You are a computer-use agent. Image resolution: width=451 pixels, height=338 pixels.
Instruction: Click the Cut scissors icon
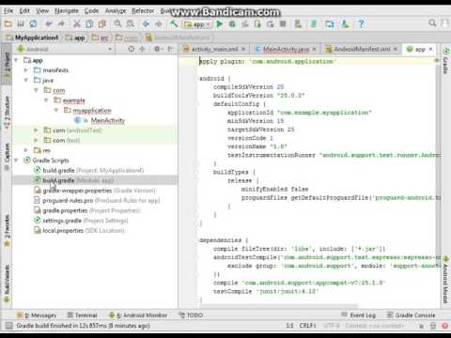(x=77, y=23)
